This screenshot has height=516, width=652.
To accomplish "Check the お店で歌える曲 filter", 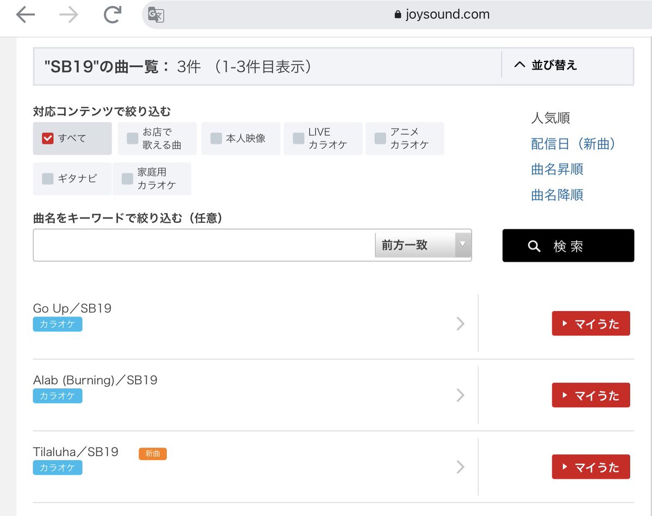I will 133,138.
